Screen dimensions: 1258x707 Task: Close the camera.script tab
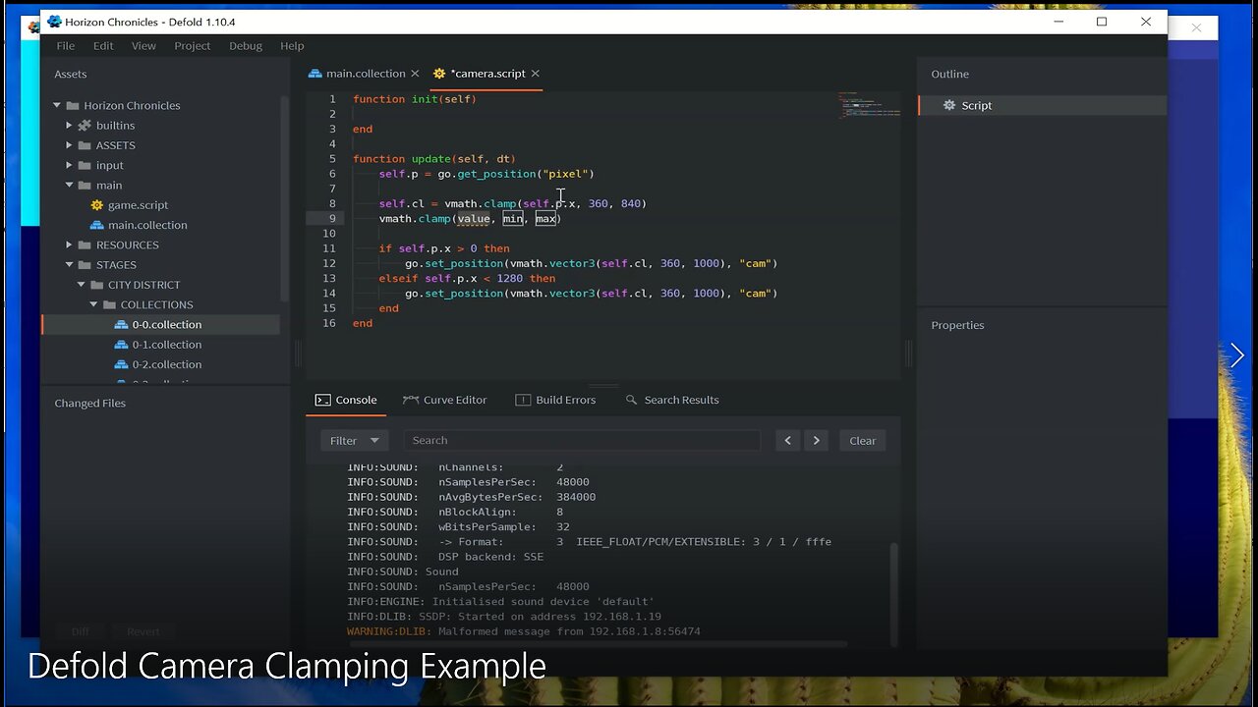tap(536, 74)
